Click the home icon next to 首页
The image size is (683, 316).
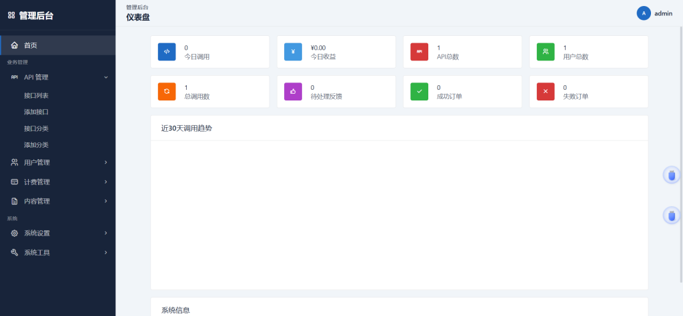pos(15,45)
